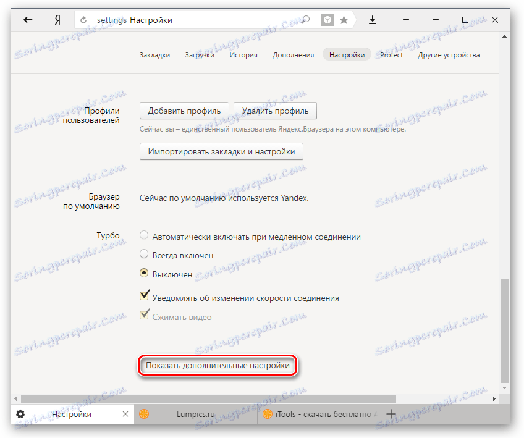Click the gray Y icon in address bar
The width and height of the screenshot is (524, 438).
pos(327,20)
